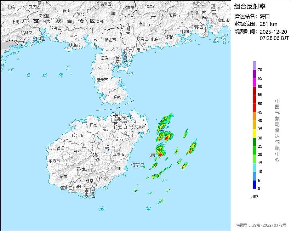291x231 pixels.
Task: Select the radar station name 海口
Action: [x=265, y=16]
